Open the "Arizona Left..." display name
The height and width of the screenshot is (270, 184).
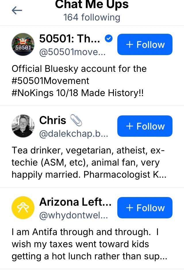tap(75, 202)
